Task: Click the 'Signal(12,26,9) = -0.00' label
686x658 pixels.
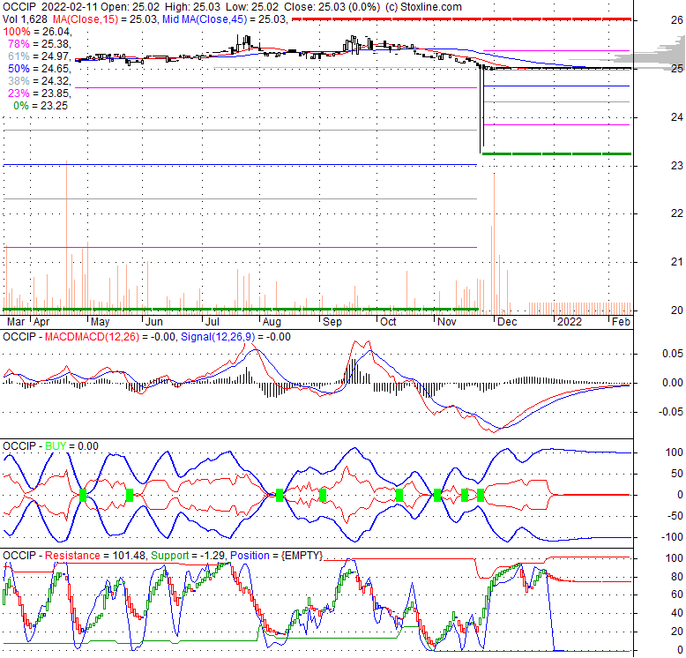Action: [235, 337]
